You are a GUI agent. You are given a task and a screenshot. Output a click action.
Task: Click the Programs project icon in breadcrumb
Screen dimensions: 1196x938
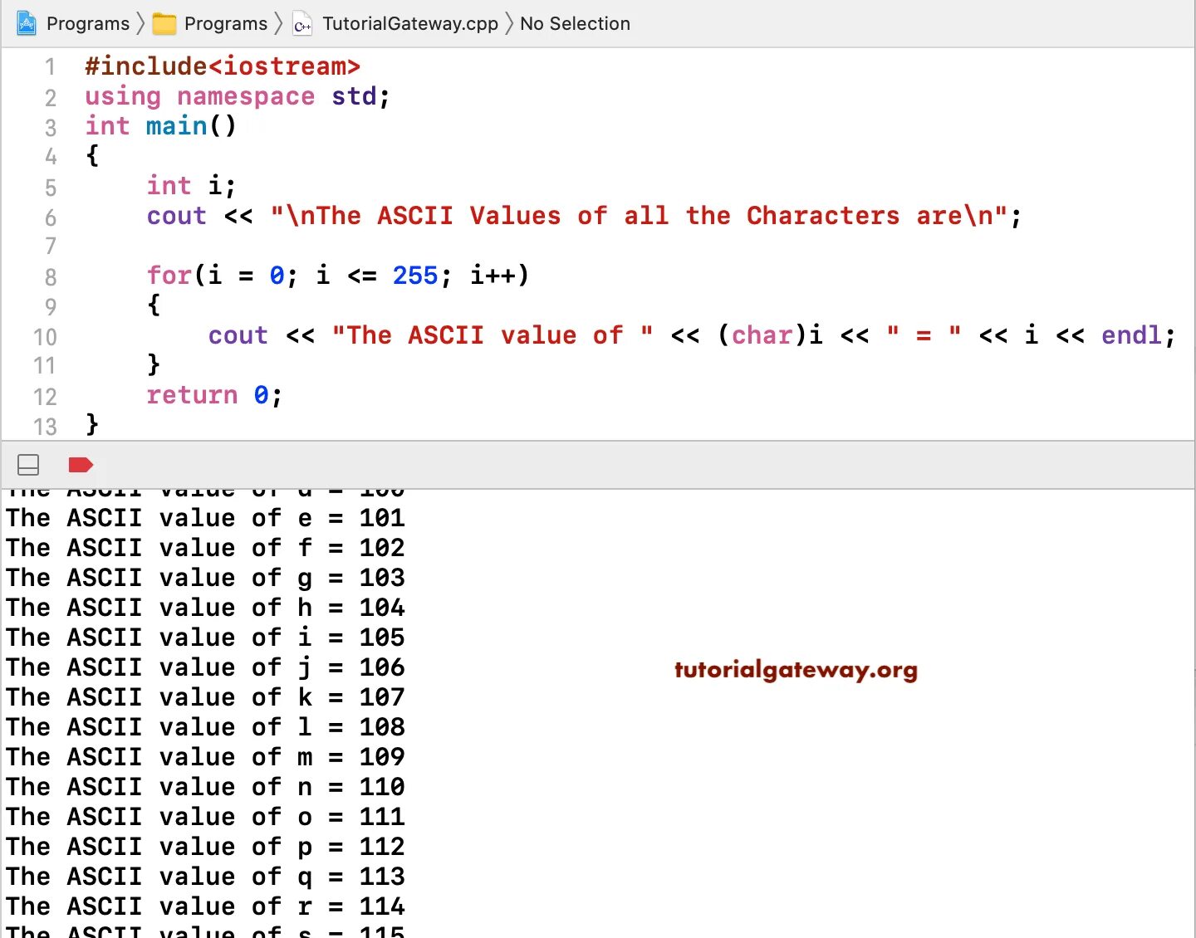(27, 23)
